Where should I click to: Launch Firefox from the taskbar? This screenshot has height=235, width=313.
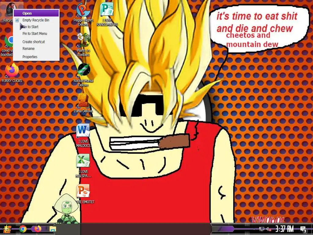point(38,229)
